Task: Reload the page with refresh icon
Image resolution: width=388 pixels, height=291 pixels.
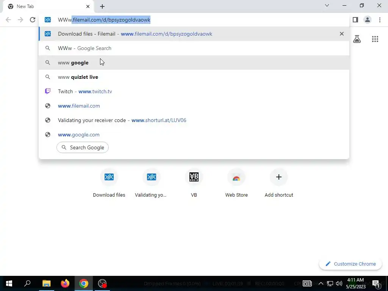Action: tap(33, 20)
